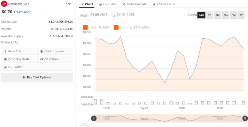
Task: Click the Buy / Sell Optimism button
Action: point(37,77)
